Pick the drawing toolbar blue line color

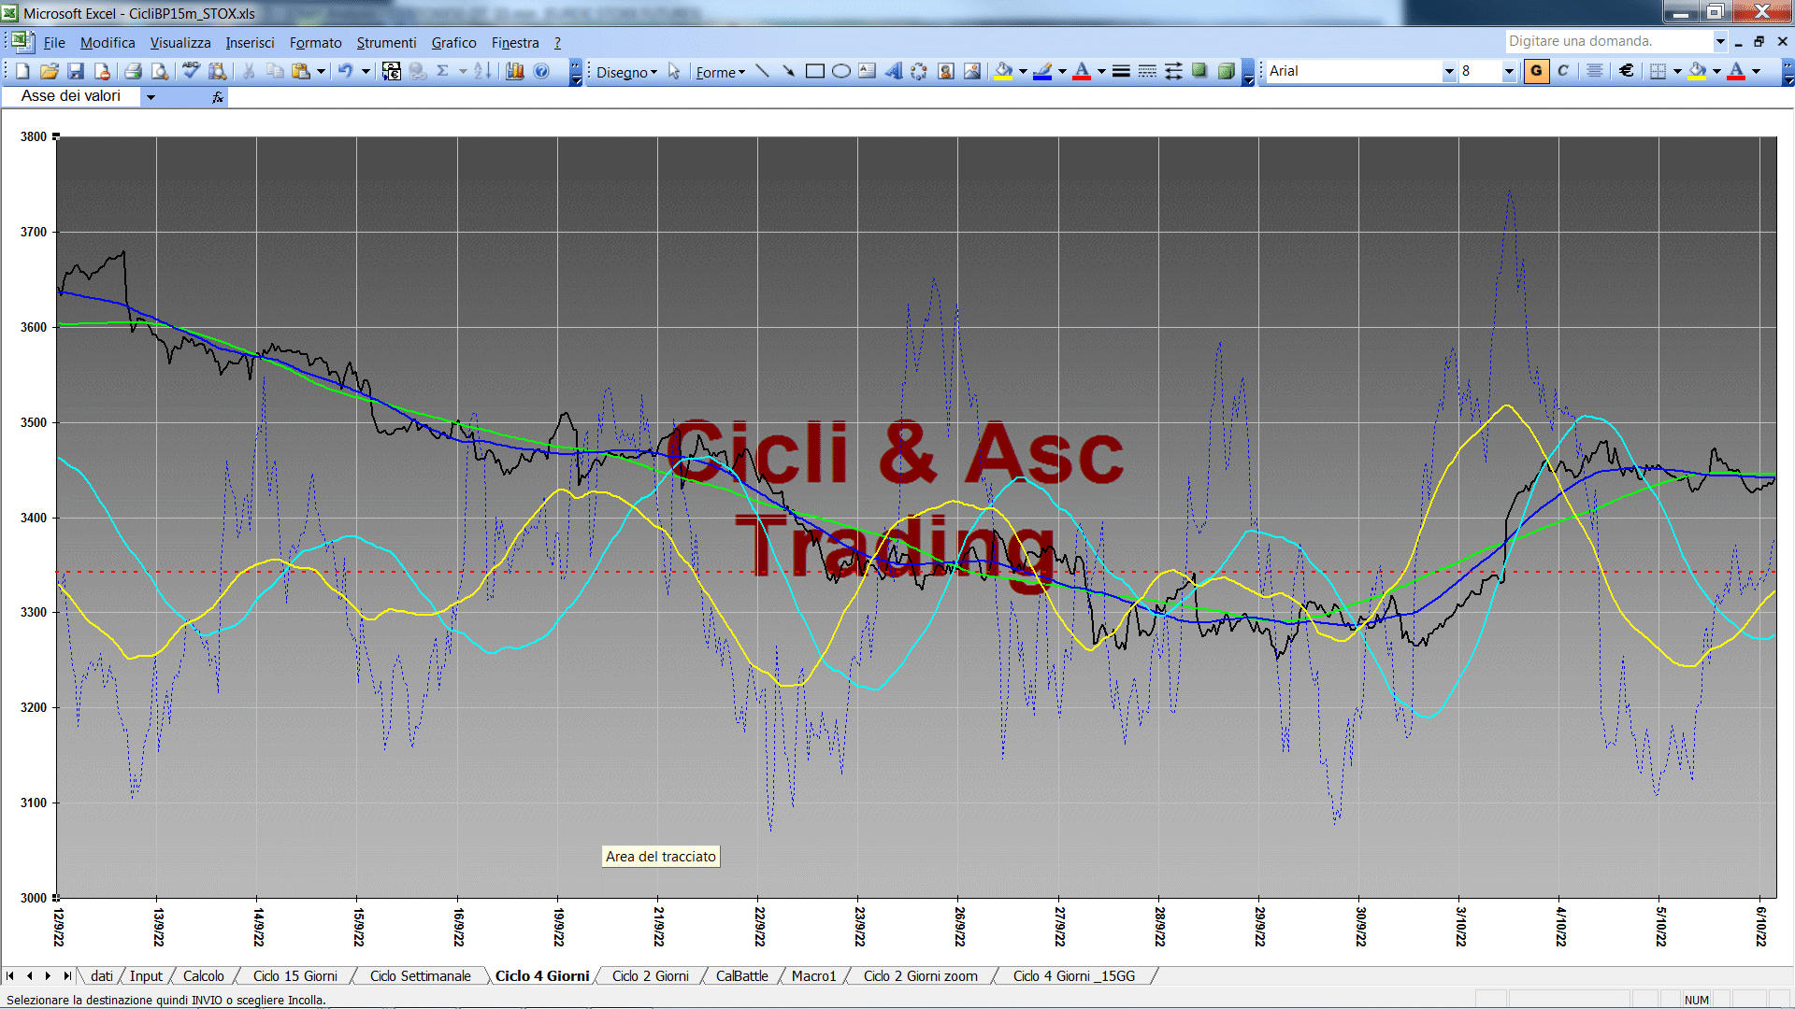pos(1043,71)
